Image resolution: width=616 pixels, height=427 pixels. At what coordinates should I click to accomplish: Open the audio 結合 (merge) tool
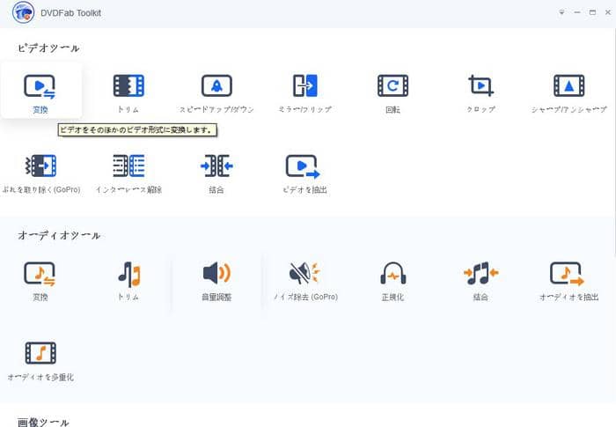[x=480, y=280]
